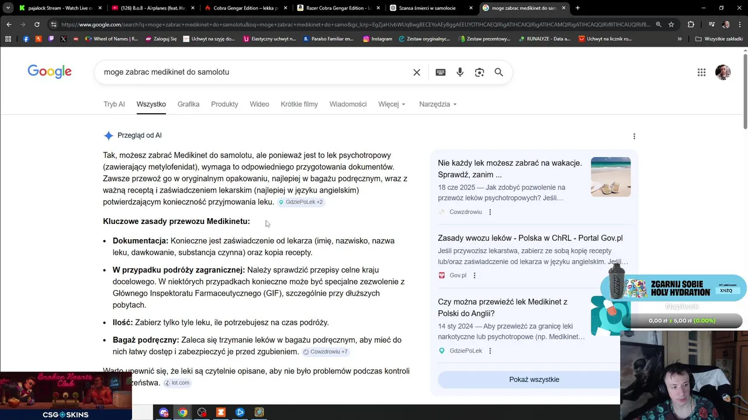
Task: Open the X (Twitter) bookmark icon
Action: (x=63, y=39)
